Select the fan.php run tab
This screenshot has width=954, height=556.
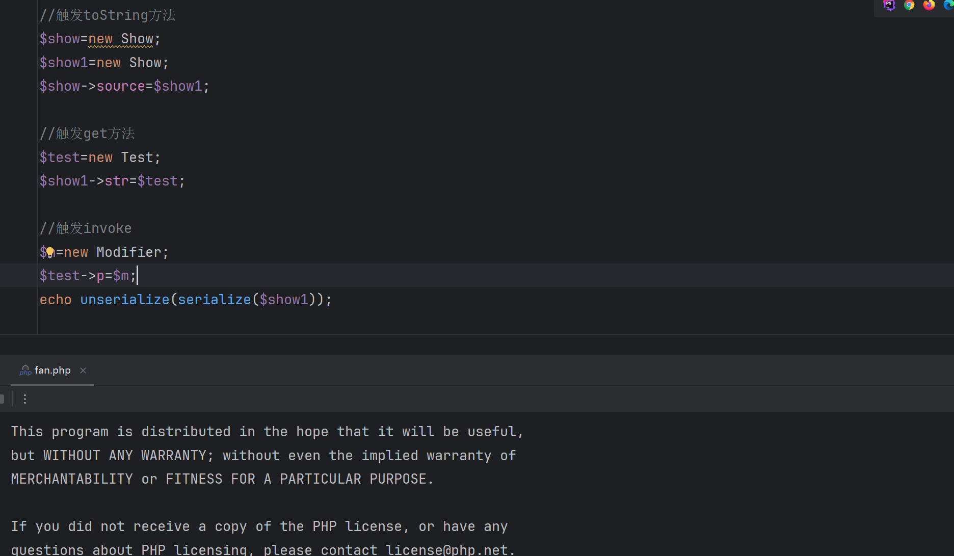click(x=52, y=370)
